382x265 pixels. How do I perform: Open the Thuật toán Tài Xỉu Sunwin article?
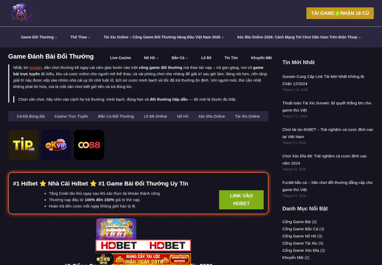click(327, 107)
